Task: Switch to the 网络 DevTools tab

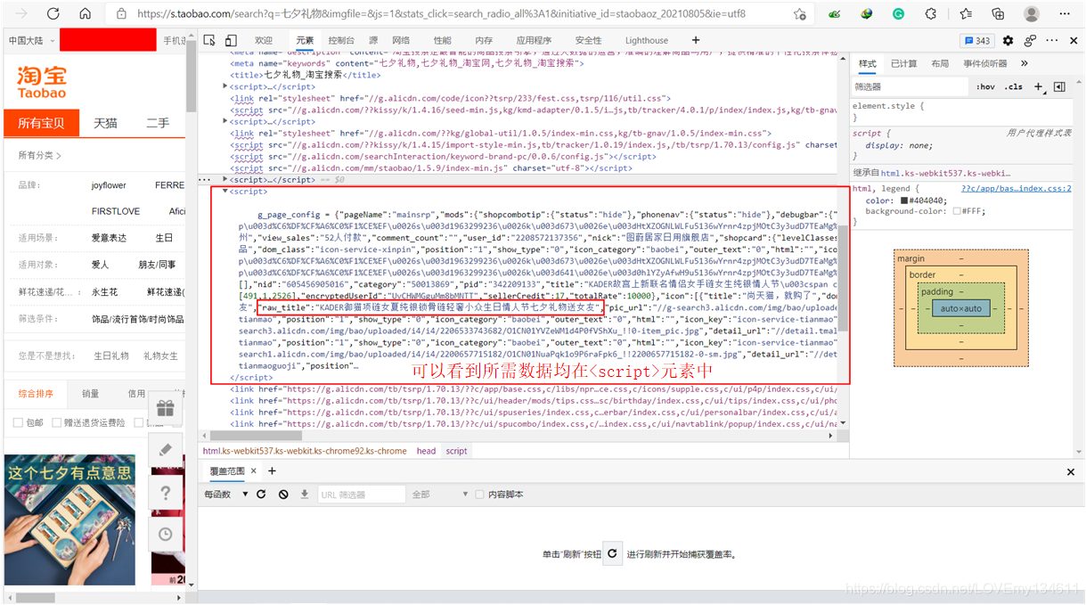Action: (x=401, y=40)
